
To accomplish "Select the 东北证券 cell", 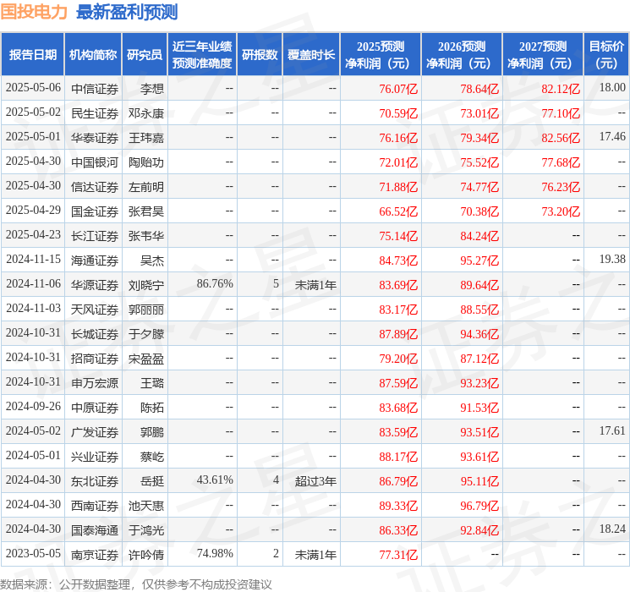I will click(x=95, y=481).
